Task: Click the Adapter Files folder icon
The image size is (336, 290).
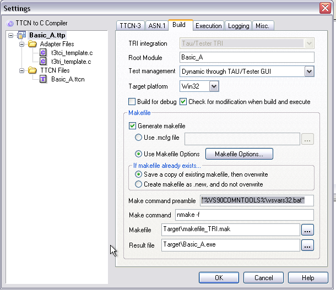Action: pyautogui.click(x=32, y=44)
